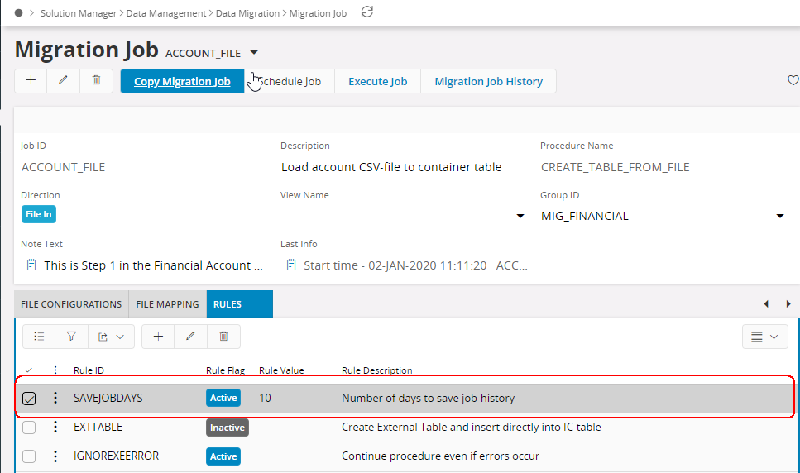
Task: Click the Data Migration breadcrumb link
Action: (247, 13)
